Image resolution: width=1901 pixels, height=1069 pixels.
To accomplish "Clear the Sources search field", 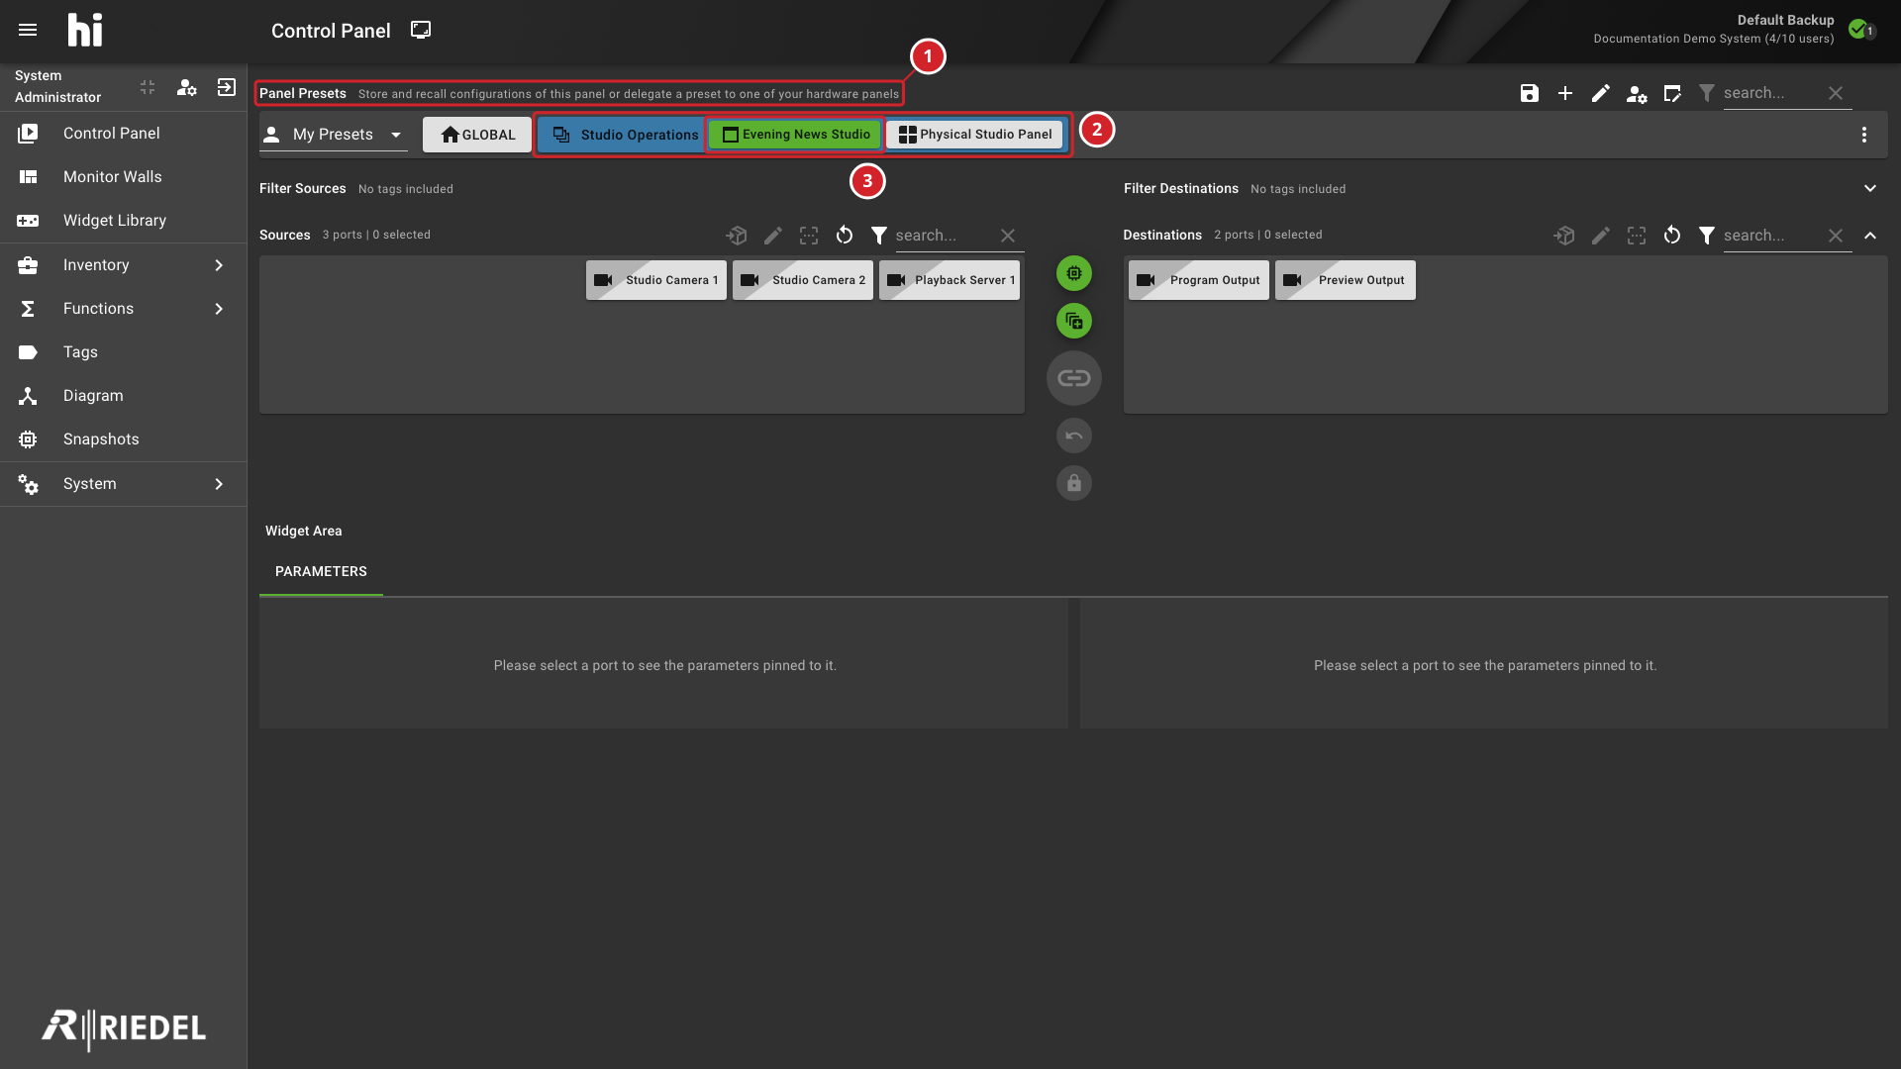I will pos(1008,236).
